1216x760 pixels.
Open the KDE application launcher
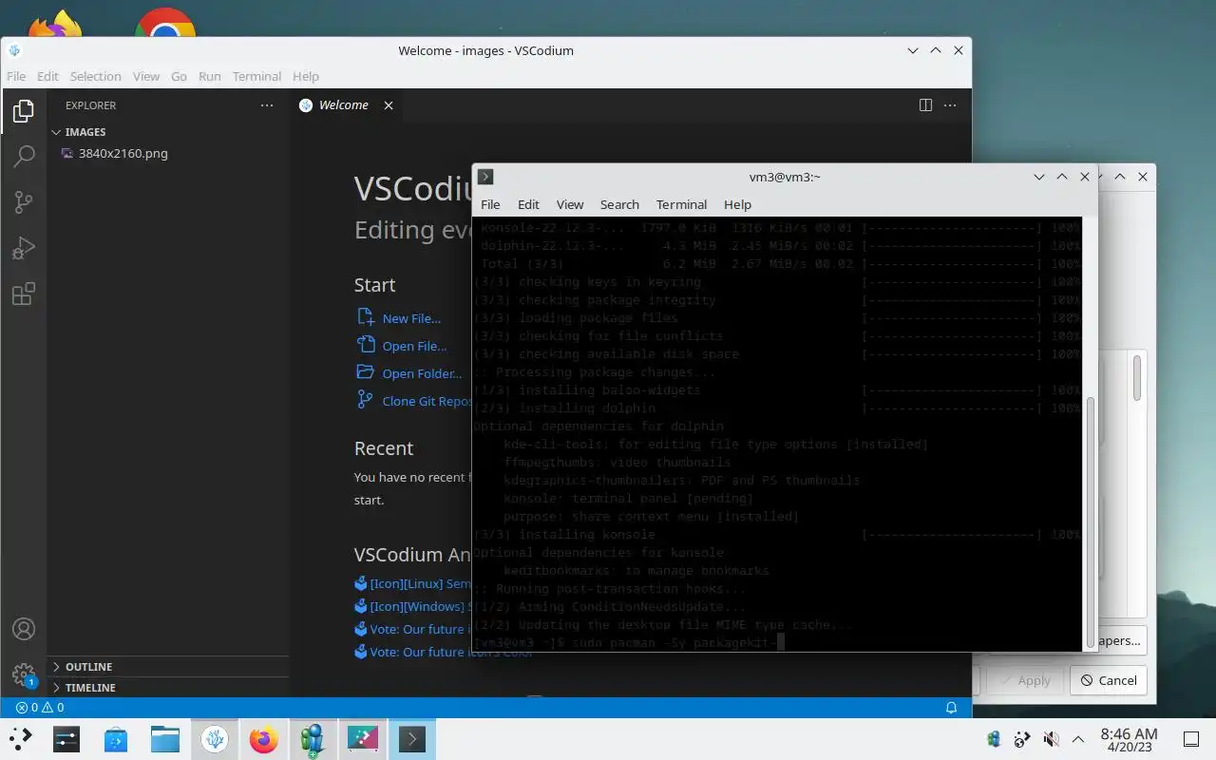[x=21, y=738]
